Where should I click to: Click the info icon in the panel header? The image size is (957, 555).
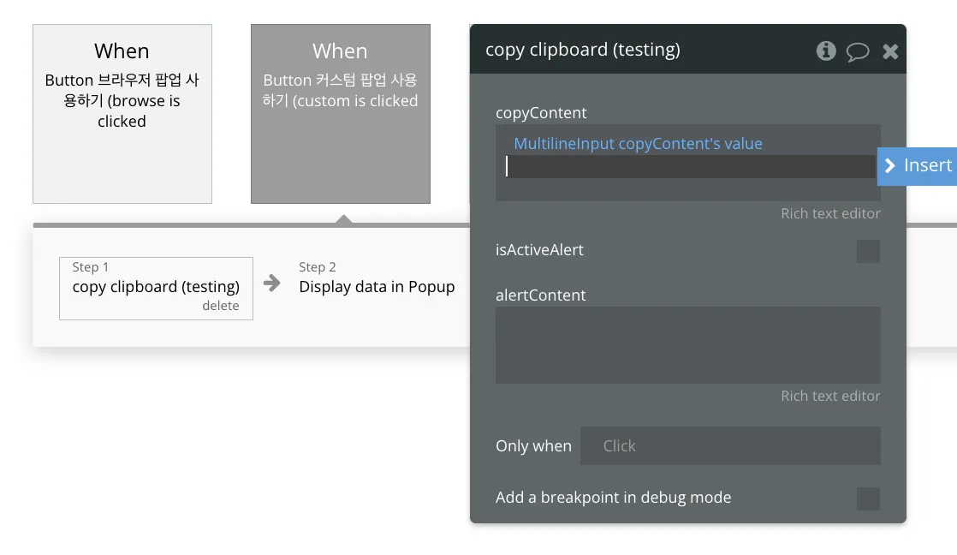[x=826, y=51]
